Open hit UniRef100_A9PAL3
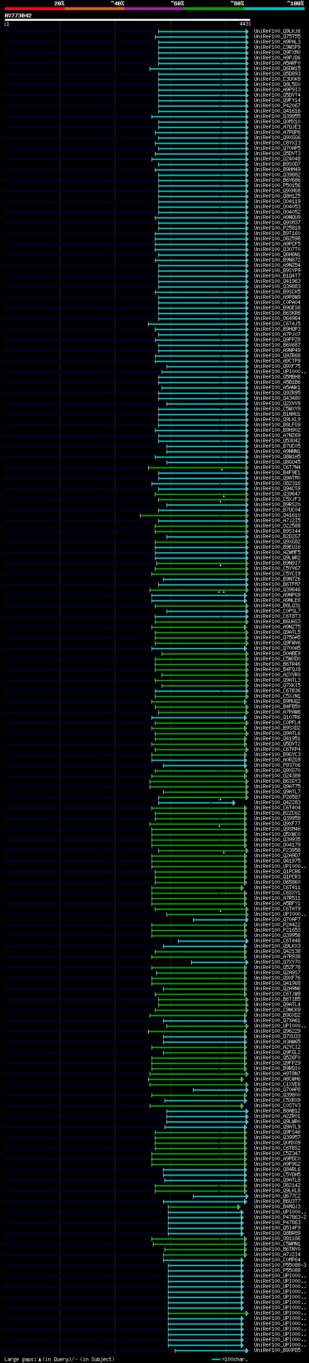This screenshot has width=309, height=1363. 277,42
